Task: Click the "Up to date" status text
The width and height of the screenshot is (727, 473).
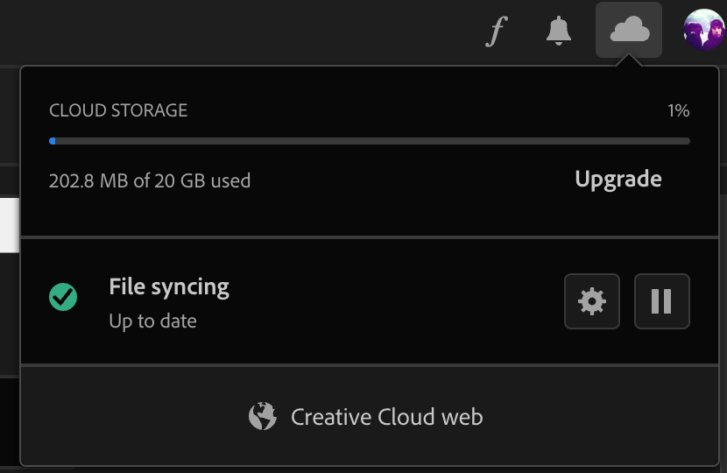Action: (x=152, y=321)
